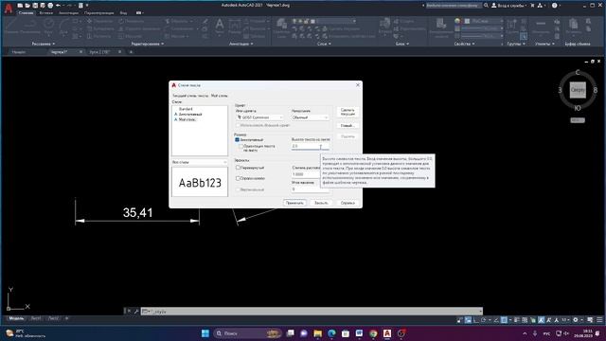This screenshot has width=606, height=341.
Task: Add a new file tab with plus
Action: (131, 52)
